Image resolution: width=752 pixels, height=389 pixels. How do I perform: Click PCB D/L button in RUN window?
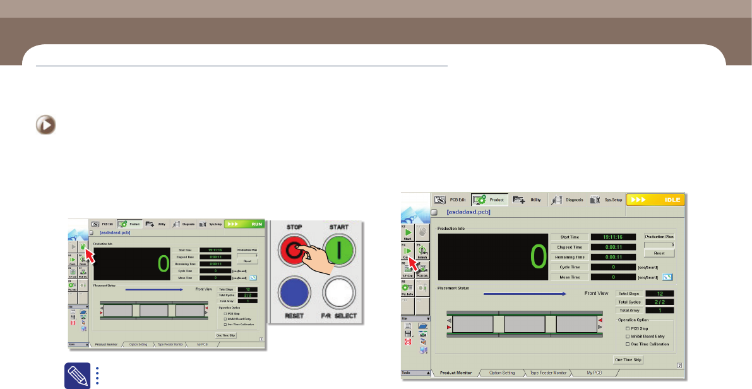point(83,272)
